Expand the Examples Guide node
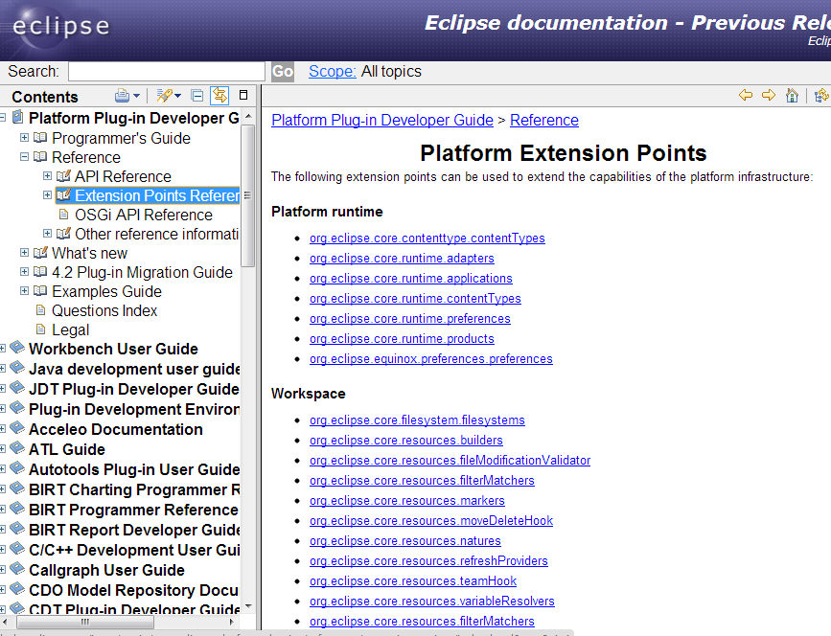This screenshot has height=636, width=831. (24, 291)
